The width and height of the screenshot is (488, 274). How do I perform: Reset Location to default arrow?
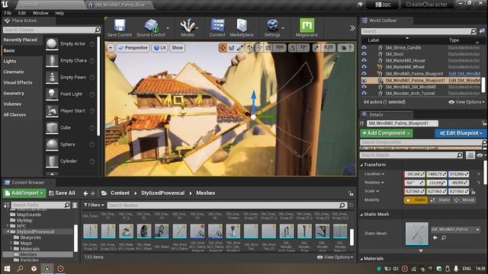[479, 174]
